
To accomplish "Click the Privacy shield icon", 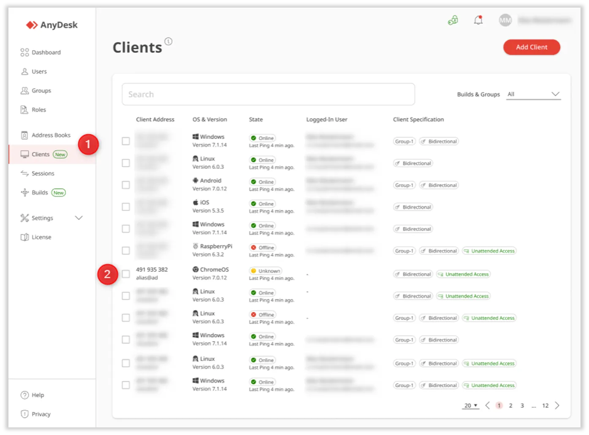I will coord(24,414).
